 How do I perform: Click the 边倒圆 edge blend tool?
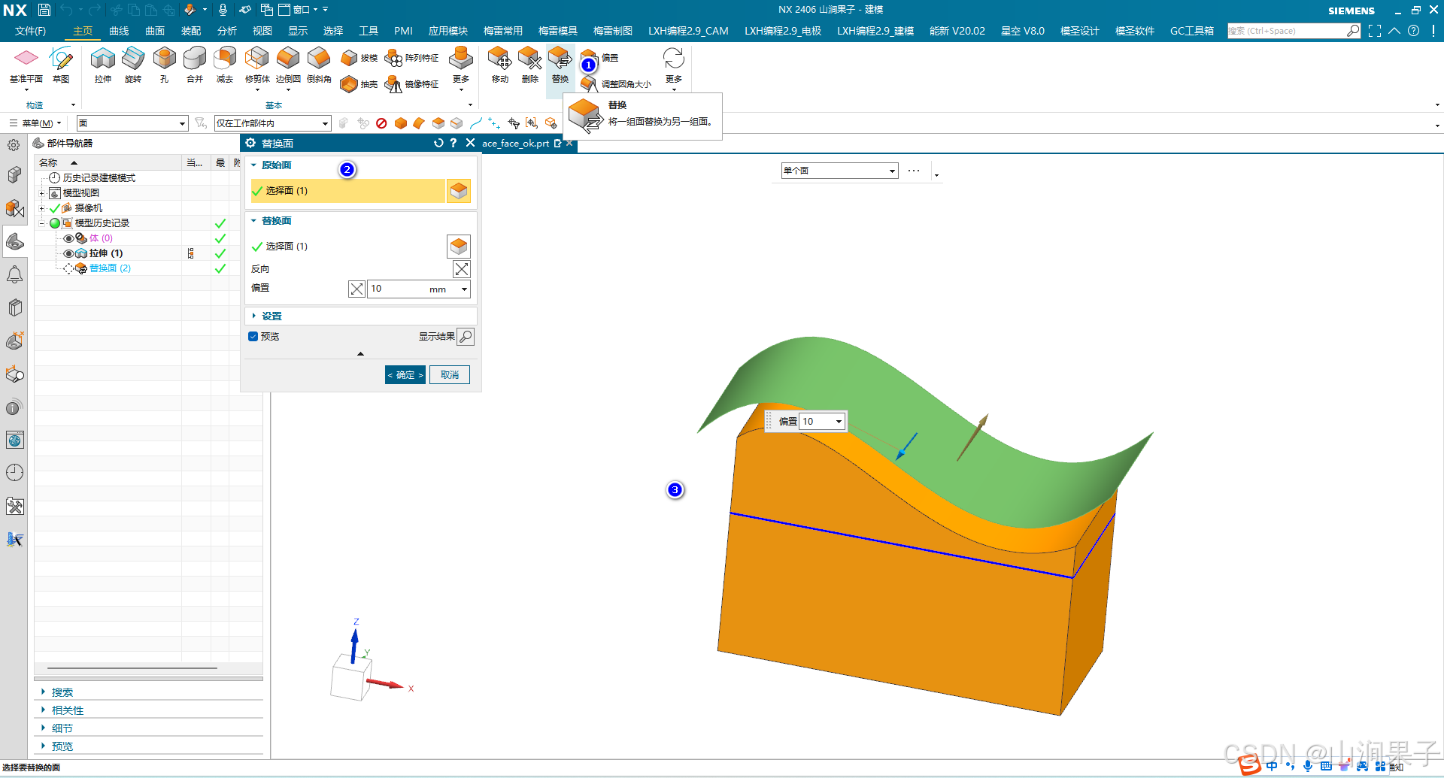pos(288,65)
